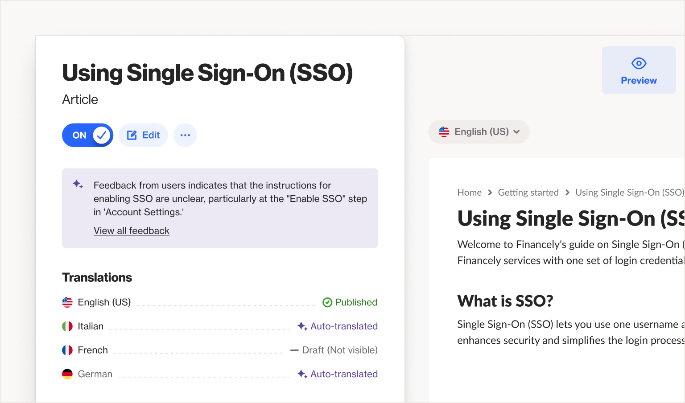Click the US flag in Translations list

pos(67,302)
